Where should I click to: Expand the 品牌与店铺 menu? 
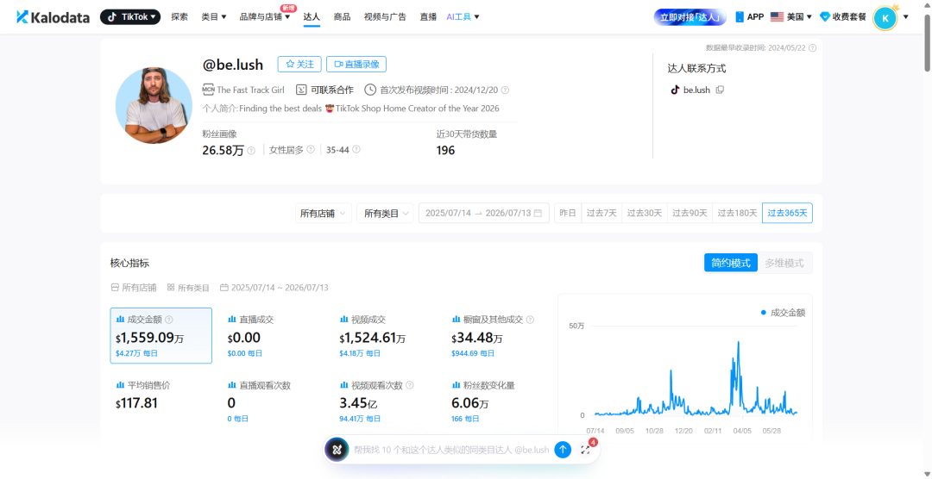pos(265,17)
